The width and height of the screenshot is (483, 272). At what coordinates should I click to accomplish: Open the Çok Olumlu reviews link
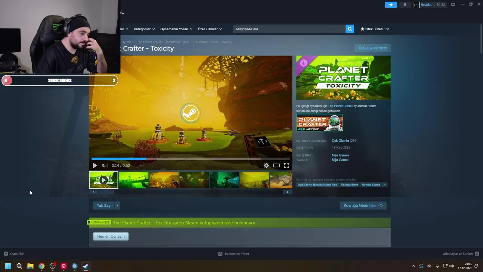coord(340,141)
